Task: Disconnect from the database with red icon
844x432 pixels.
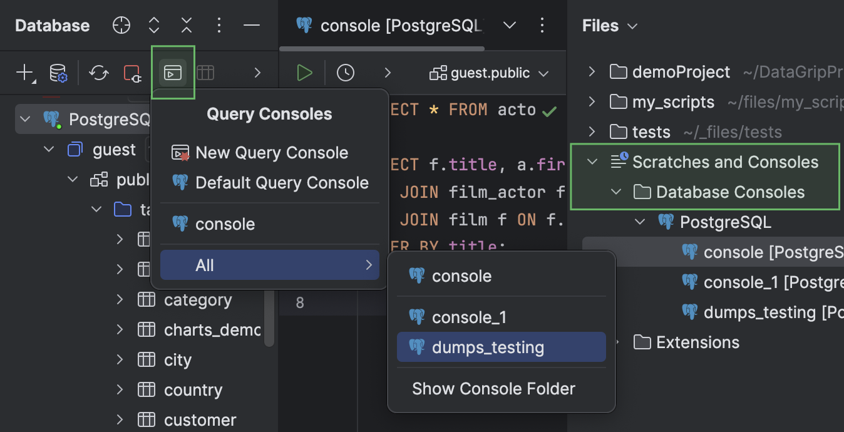Action: (132, 73)
